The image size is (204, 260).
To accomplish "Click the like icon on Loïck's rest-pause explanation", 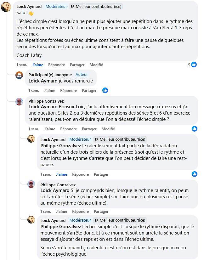I will click(195, 174).
